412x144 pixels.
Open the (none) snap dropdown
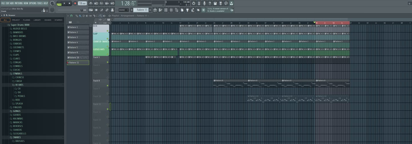point(124,10)
